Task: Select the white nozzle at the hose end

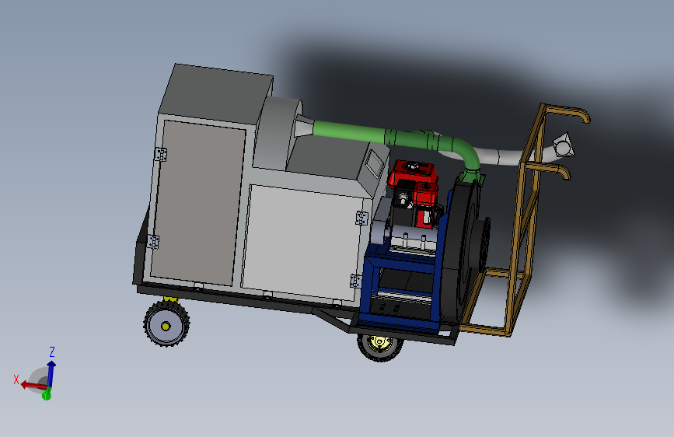Action: coord(564,145)
